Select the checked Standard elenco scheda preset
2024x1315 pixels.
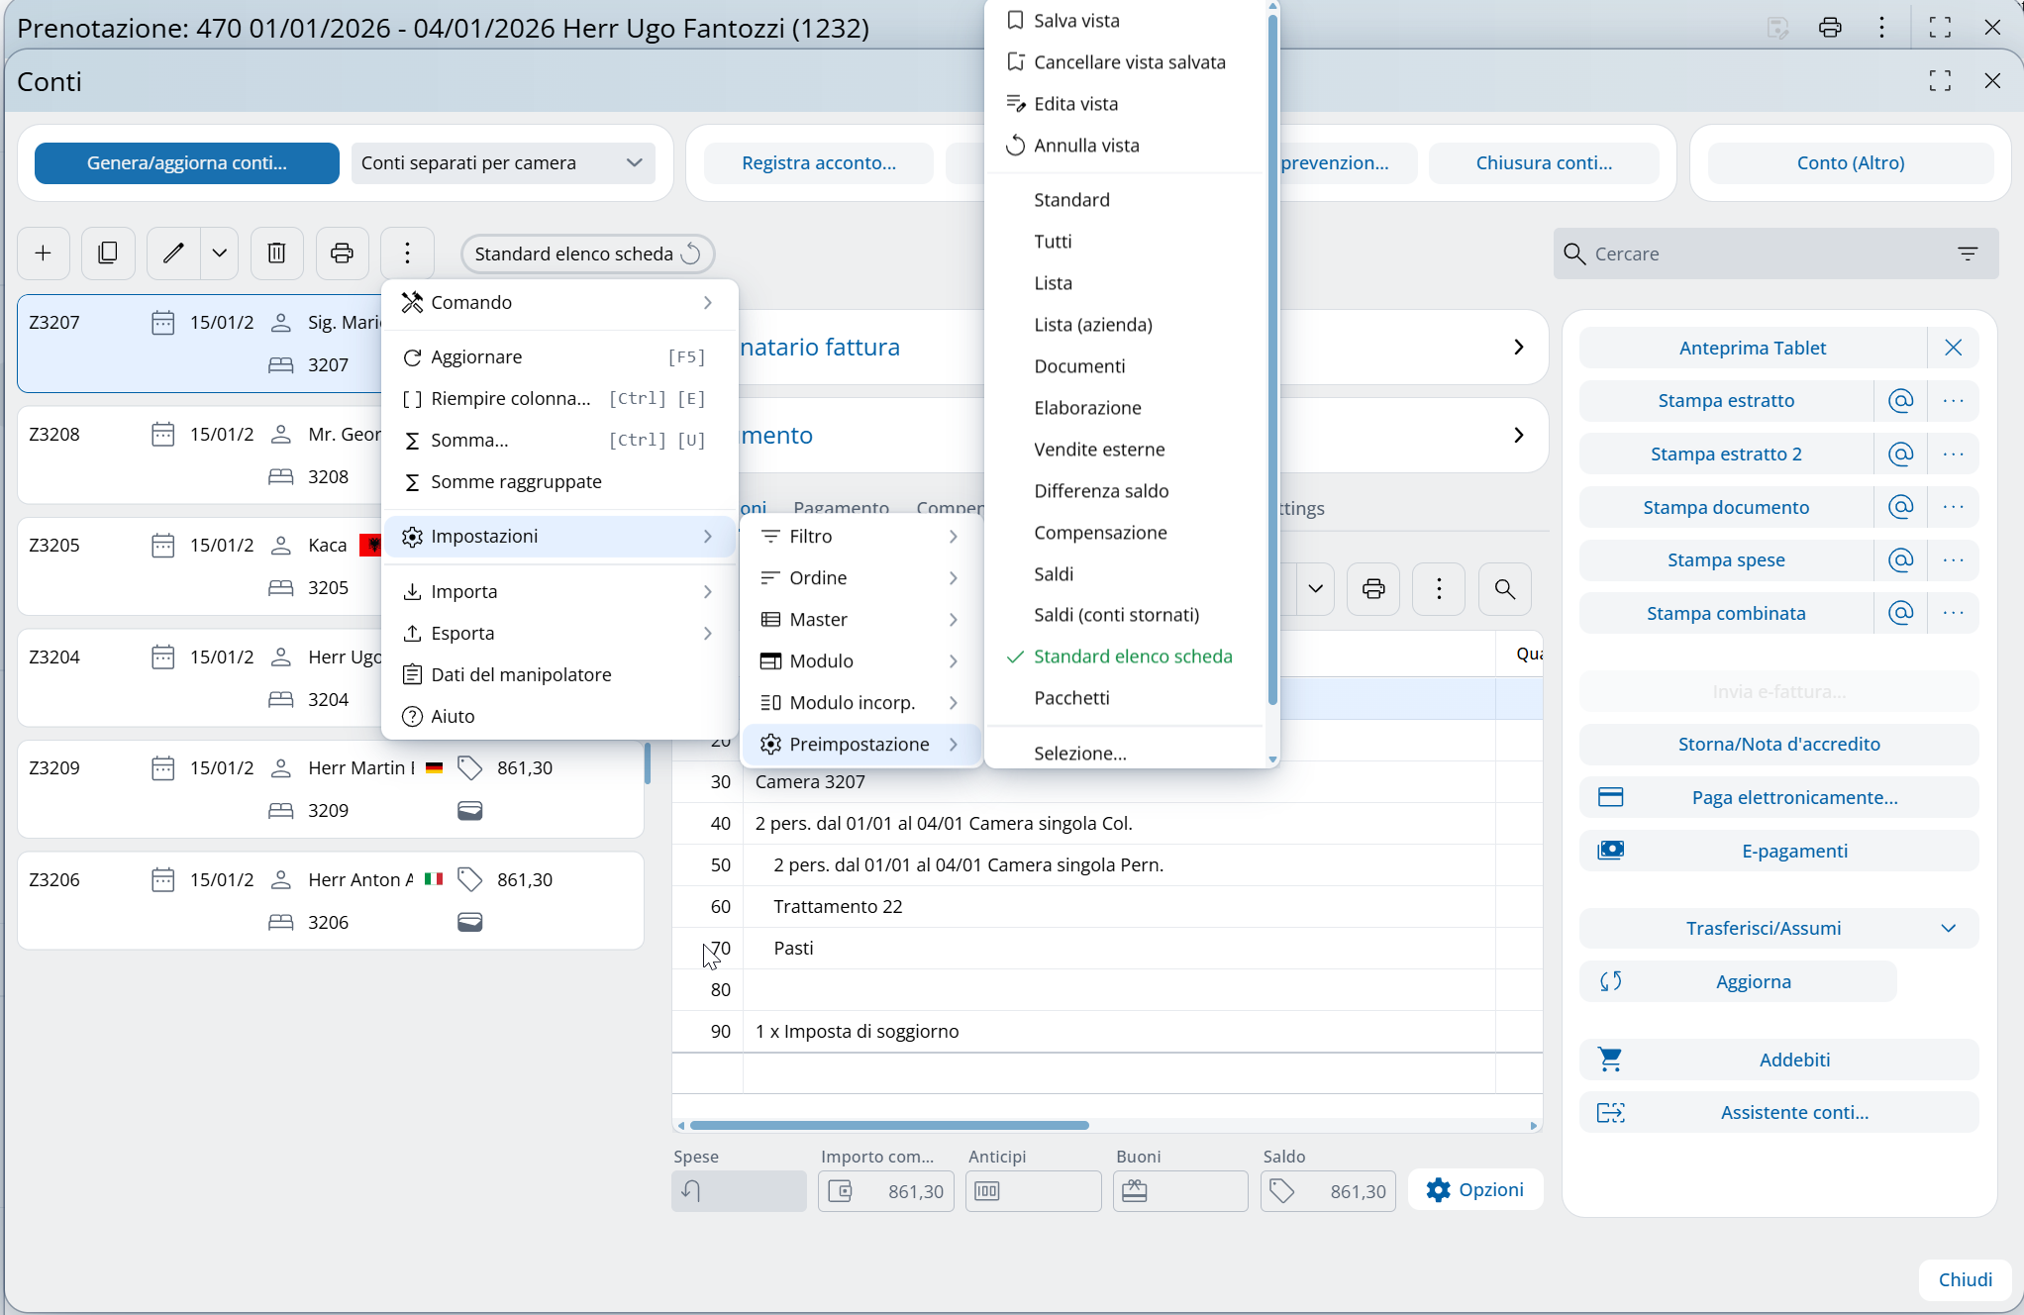click(x=1132, y=657)
